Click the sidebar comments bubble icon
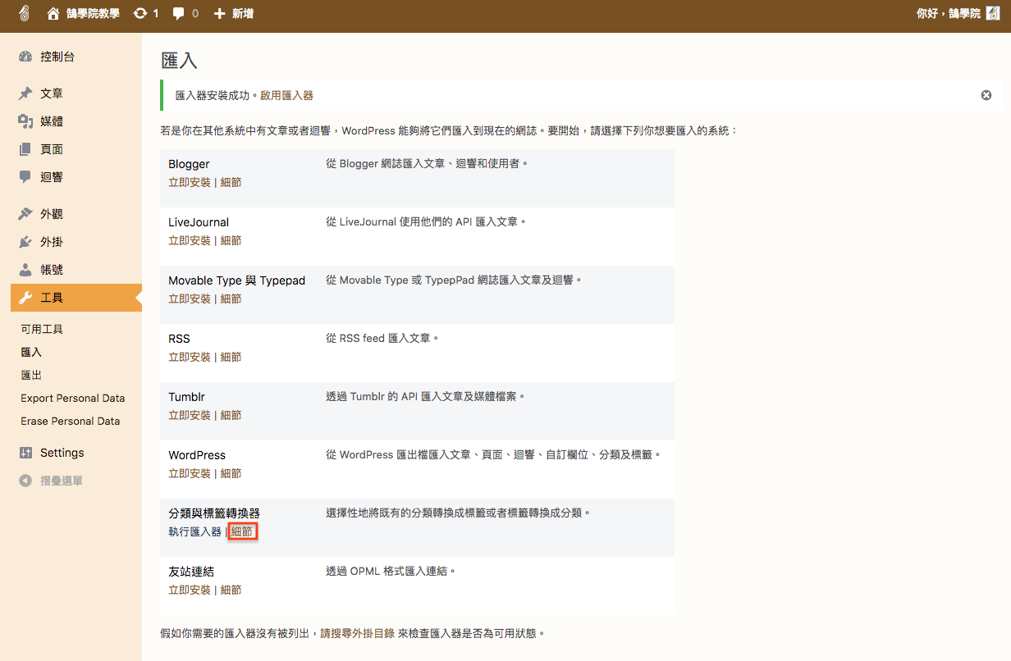This screenshot has width=1011, height=661. (25, 177)
